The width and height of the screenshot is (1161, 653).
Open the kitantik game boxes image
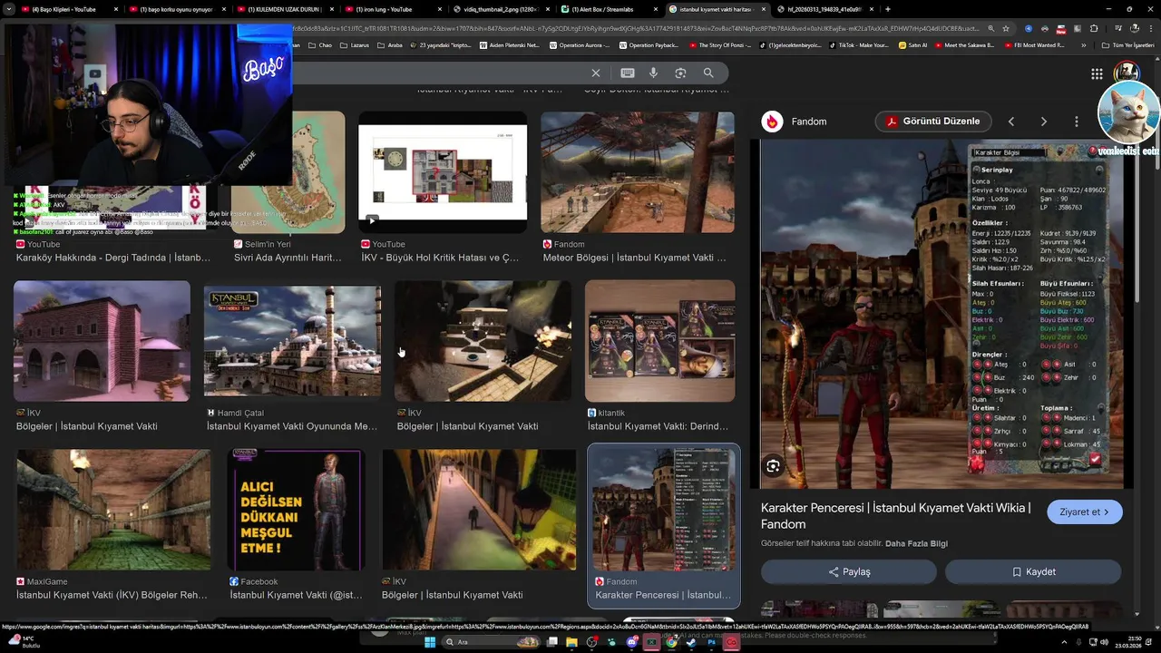(659, 341)
